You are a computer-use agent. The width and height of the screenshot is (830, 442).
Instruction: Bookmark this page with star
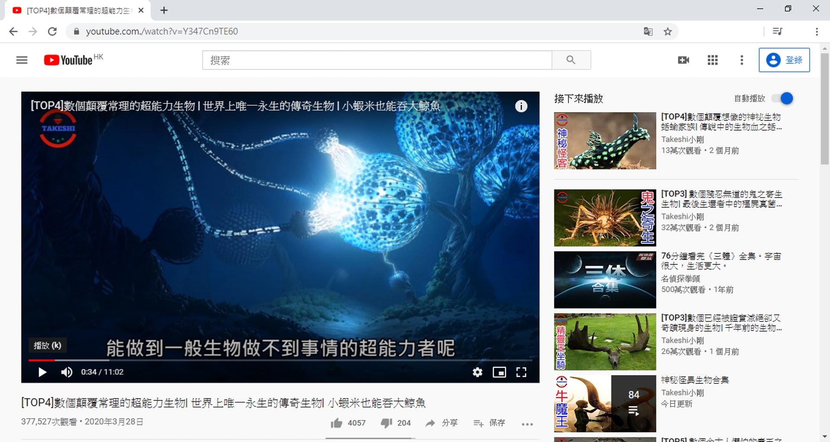pyautogui.click(x=668, y=32)
